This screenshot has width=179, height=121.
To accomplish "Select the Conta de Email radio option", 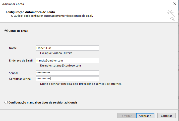I will coord(6,31).
